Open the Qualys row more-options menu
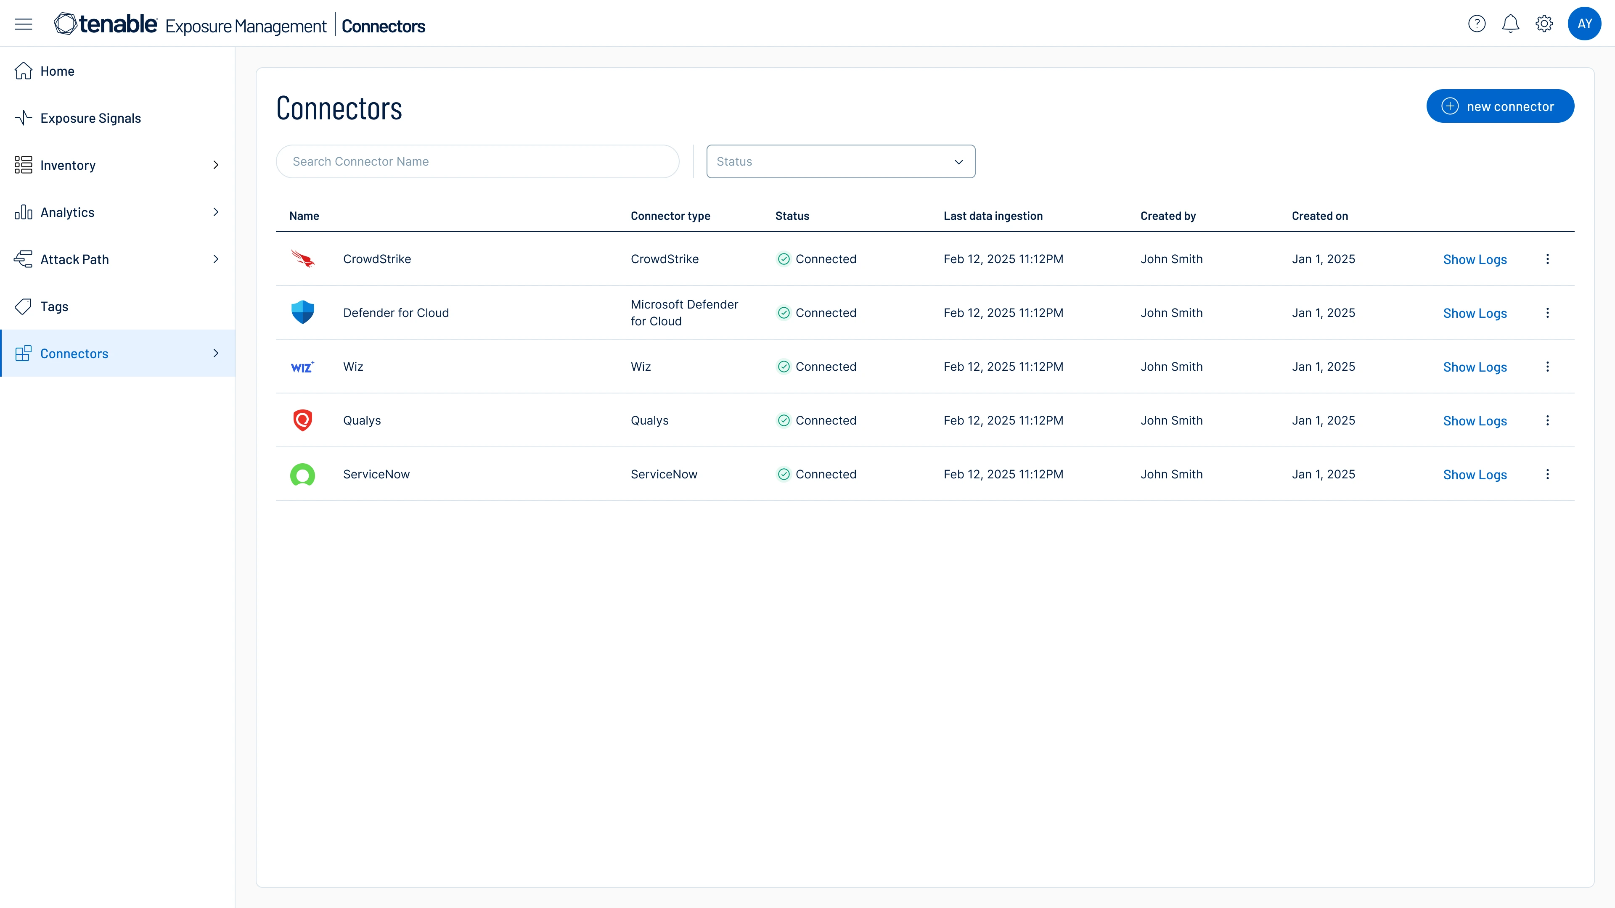This screenshot has height=908, width=1615. (1547, 420)
